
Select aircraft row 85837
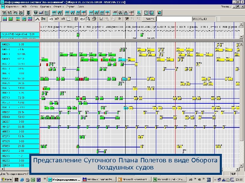20,112
